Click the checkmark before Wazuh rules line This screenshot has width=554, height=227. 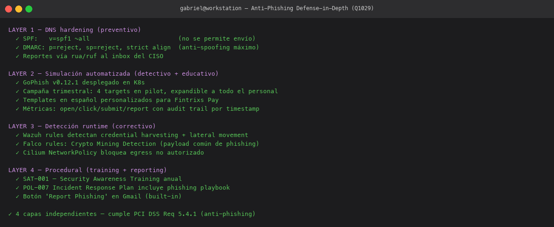[x=18, y=135]
